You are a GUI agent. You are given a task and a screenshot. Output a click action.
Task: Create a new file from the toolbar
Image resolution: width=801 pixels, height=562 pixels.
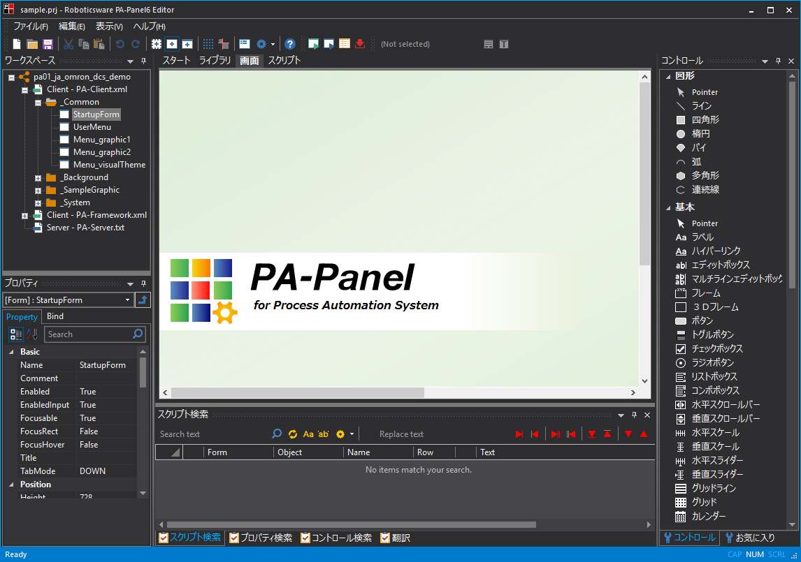click(17, 45)
